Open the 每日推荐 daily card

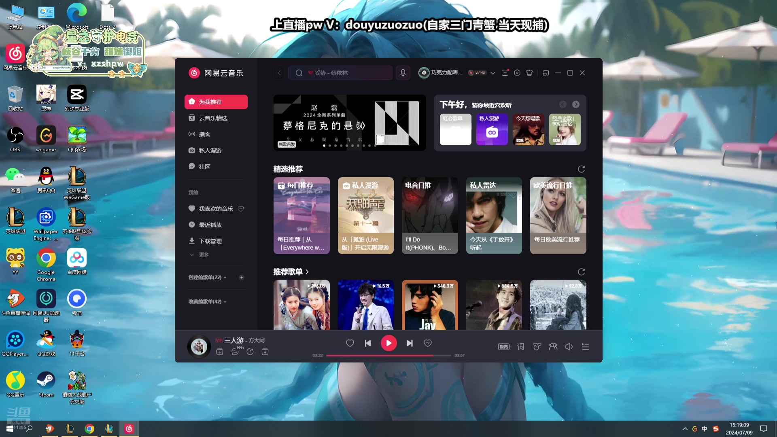[x=301, y=216]
